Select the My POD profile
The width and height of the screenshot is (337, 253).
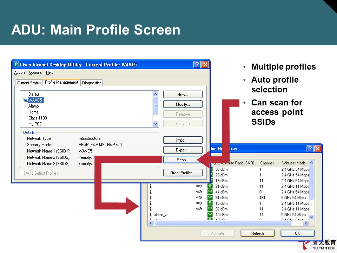pos(35,124)
